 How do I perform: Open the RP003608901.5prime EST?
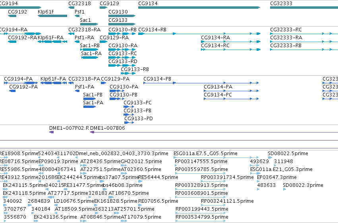(201, 198)
